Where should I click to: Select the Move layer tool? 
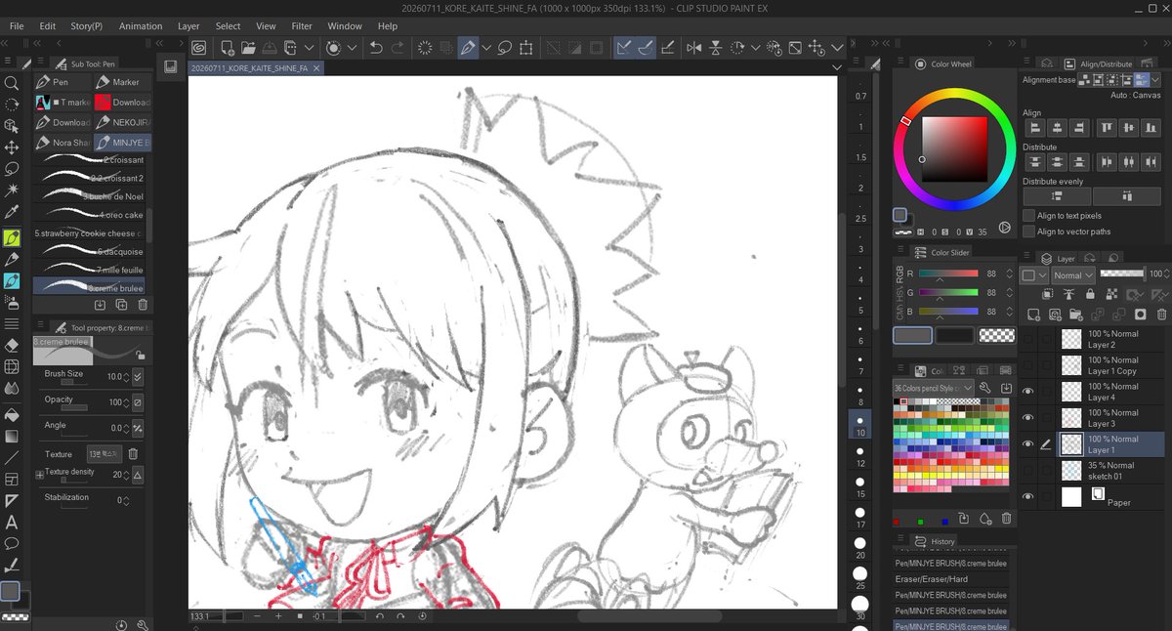[12, 147]
